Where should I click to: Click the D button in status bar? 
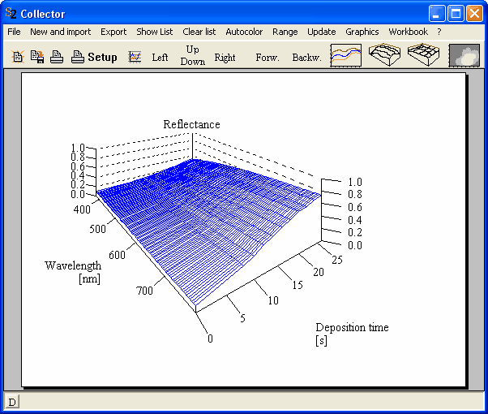click(x=13, y=402)
